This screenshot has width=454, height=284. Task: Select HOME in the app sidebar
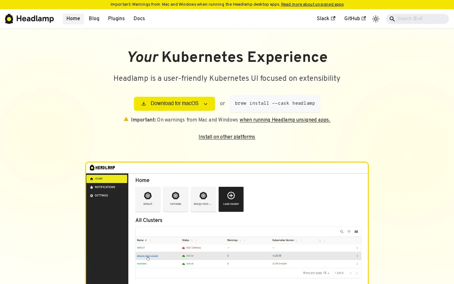pos(107,179)
